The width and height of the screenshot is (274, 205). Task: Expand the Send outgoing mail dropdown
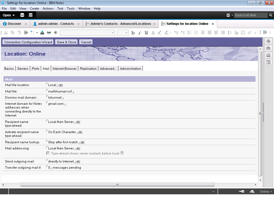[x=78, y=162]
